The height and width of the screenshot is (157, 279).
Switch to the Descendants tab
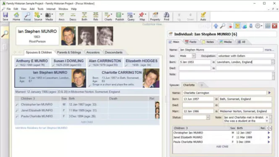114,52
